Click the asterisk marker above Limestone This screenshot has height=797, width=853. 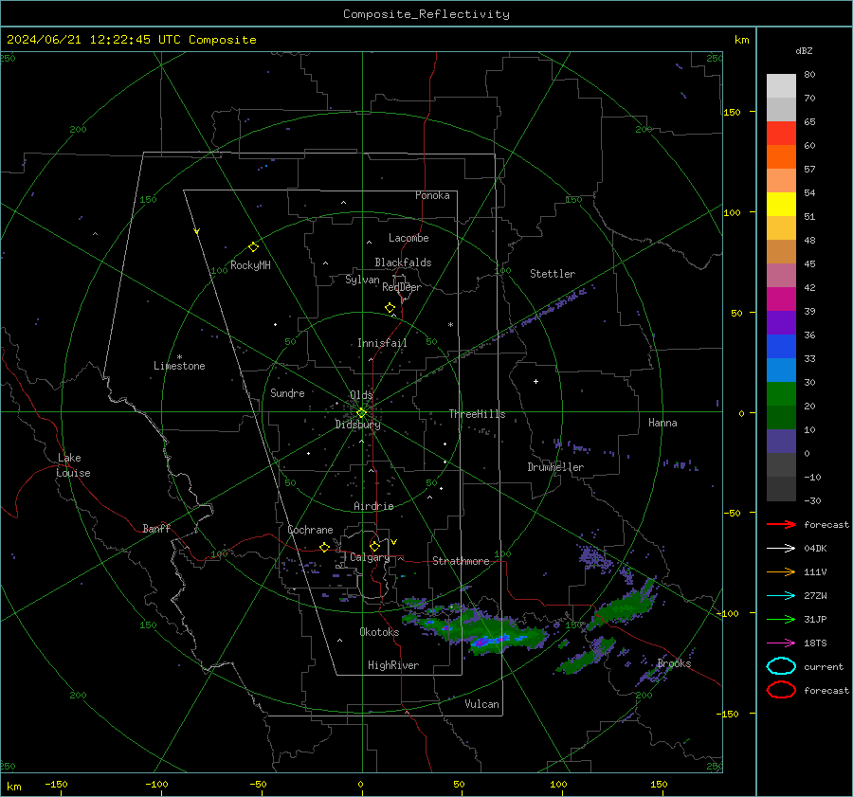[x=179, y=357]
